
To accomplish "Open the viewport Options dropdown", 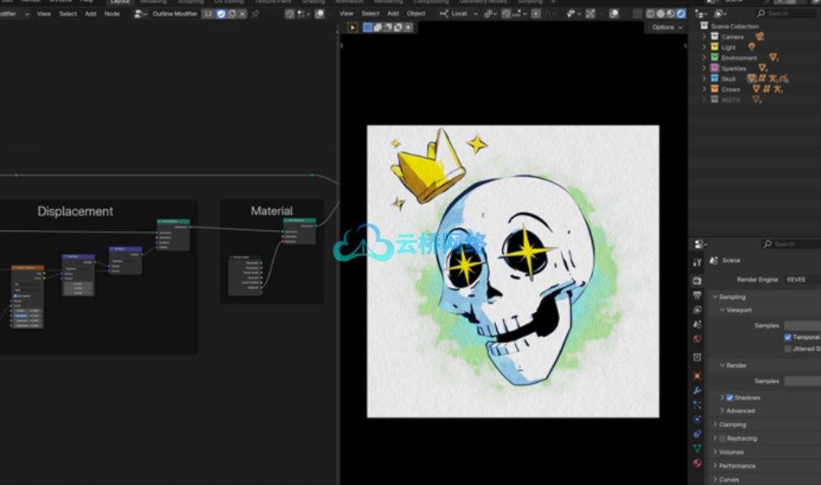I will [667, 28].
